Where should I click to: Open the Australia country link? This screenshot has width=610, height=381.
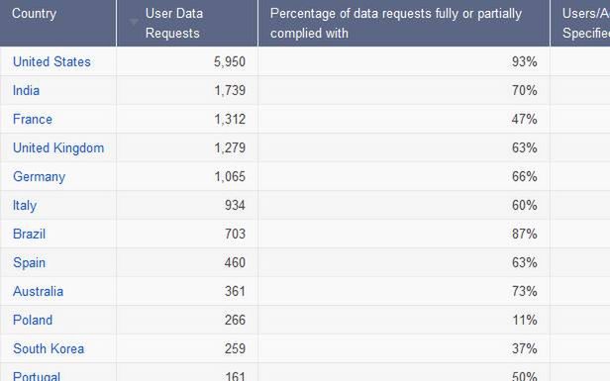(38, 292)
